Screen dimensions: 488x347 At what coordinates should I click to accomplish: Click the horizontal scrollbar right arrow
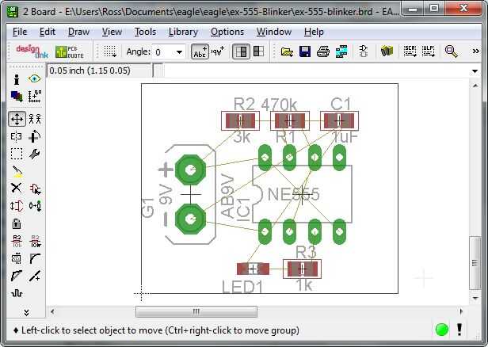coord(461,311)
